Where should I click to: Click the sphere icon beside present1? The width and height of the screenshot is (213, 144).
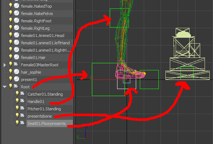coord(16,79)
